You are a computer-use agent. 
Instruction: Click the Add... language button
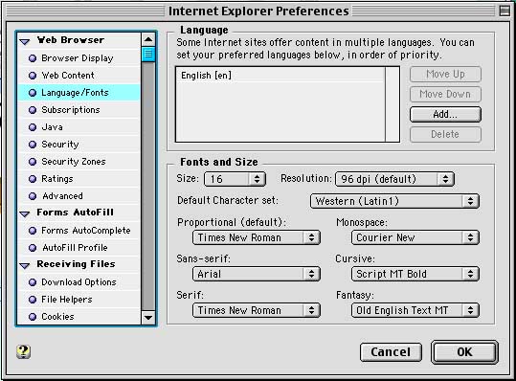point(445,114)
